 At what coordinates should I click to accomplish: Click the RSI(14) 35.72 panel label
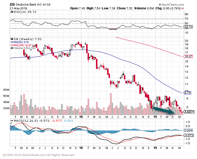(25, 12)
